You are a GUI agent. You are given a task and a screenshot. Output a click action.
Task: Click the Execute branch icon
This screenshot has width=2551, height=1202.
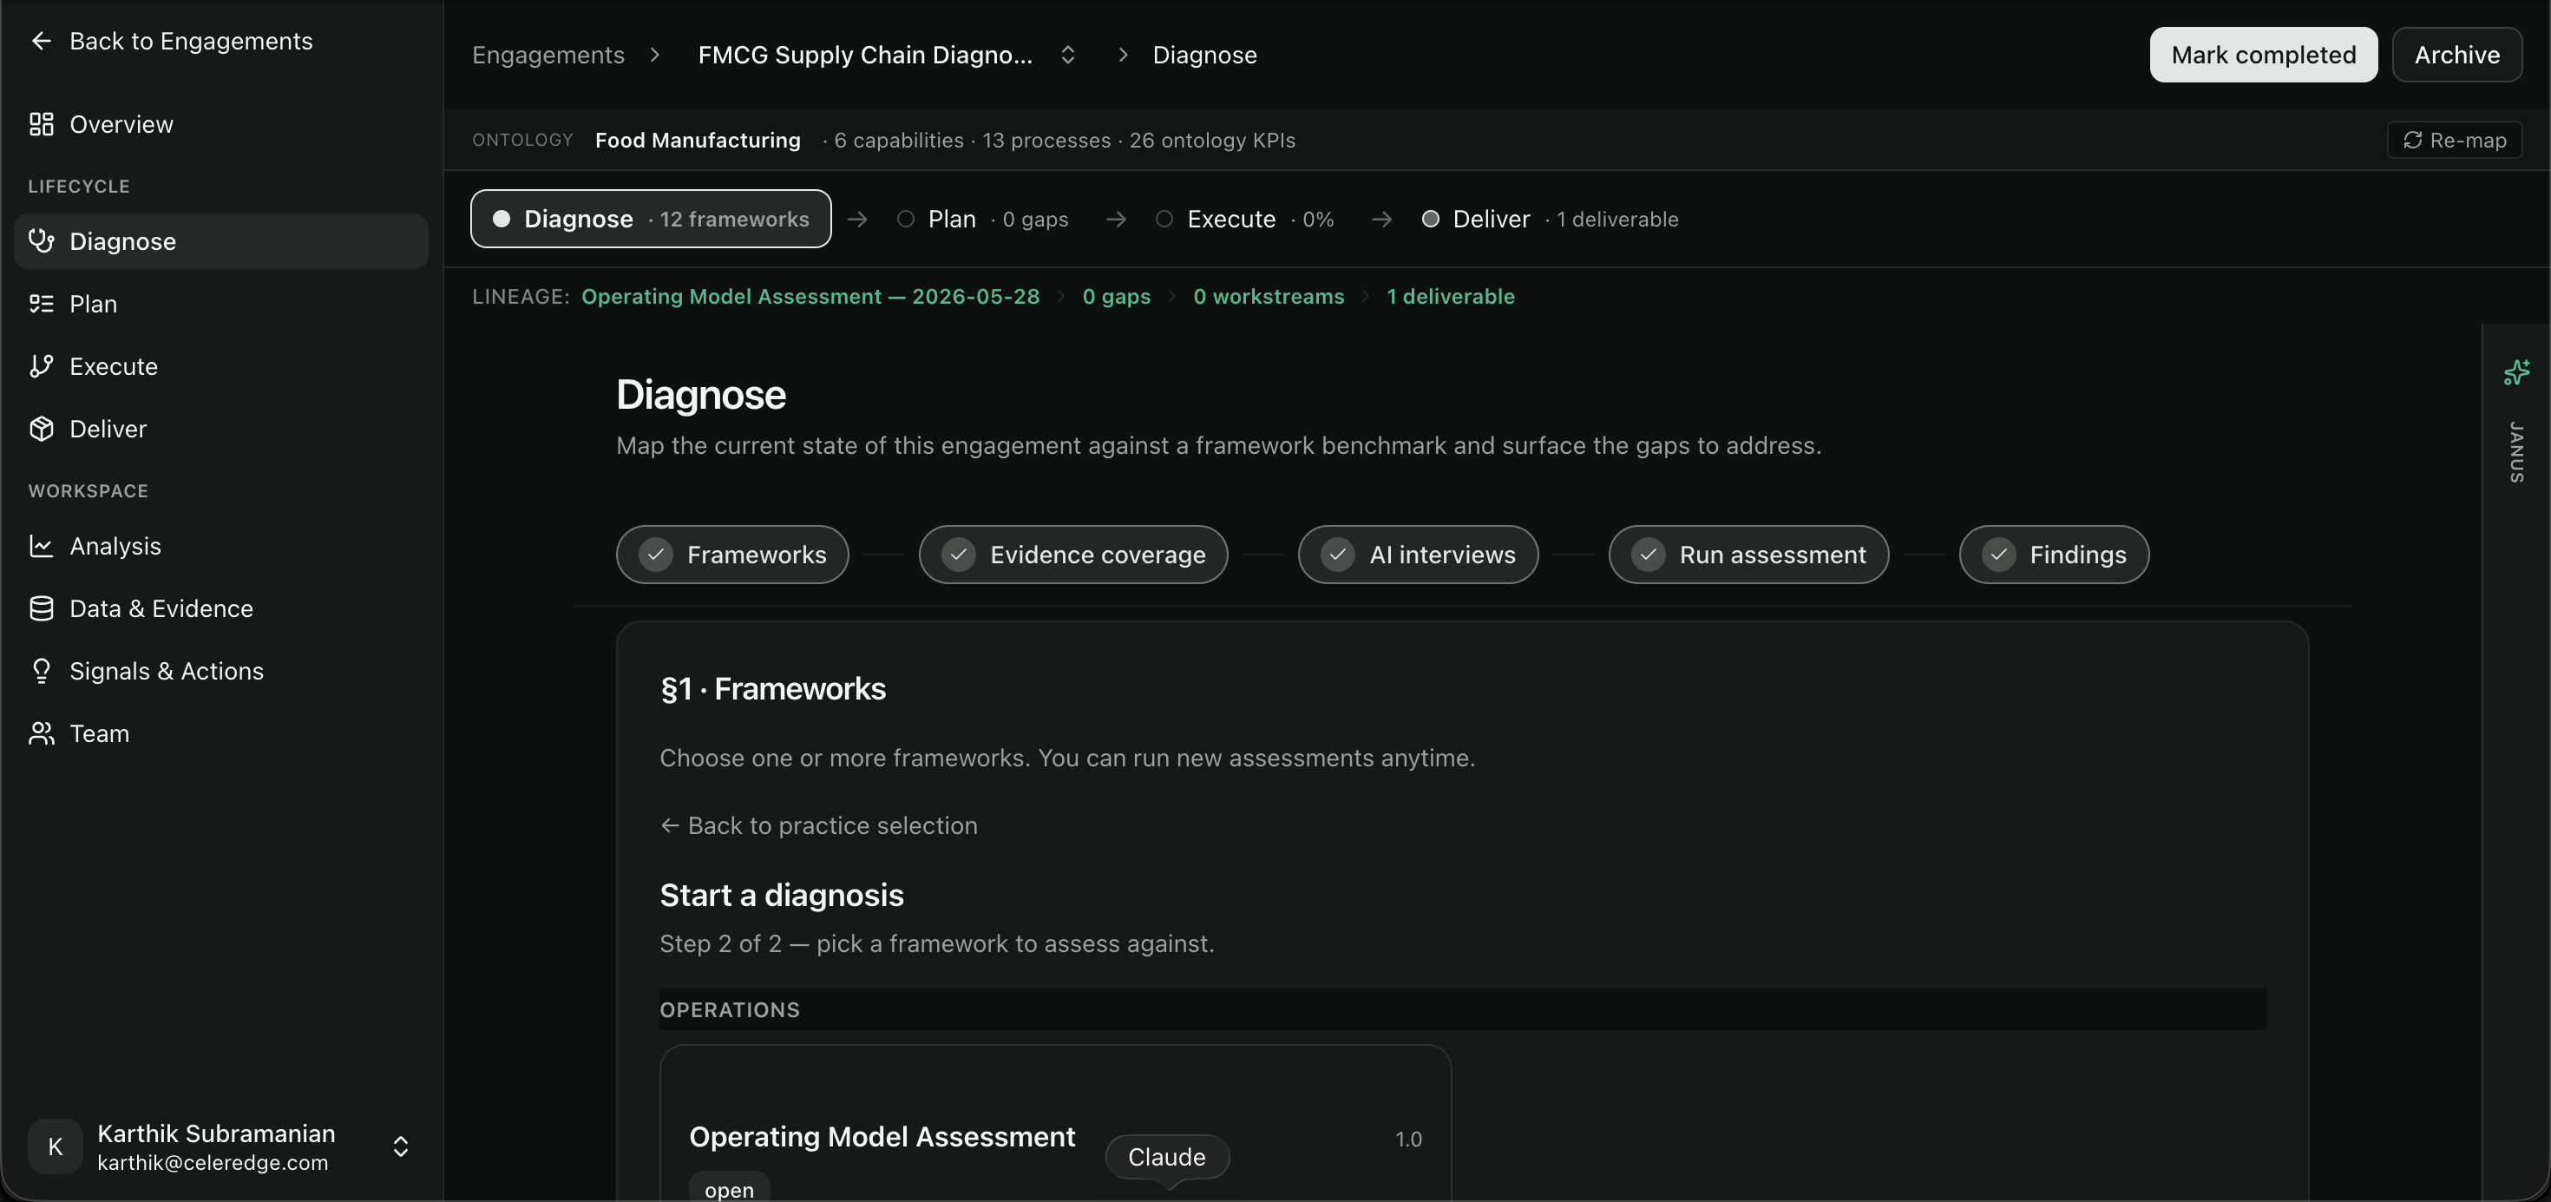click(41, 365)
